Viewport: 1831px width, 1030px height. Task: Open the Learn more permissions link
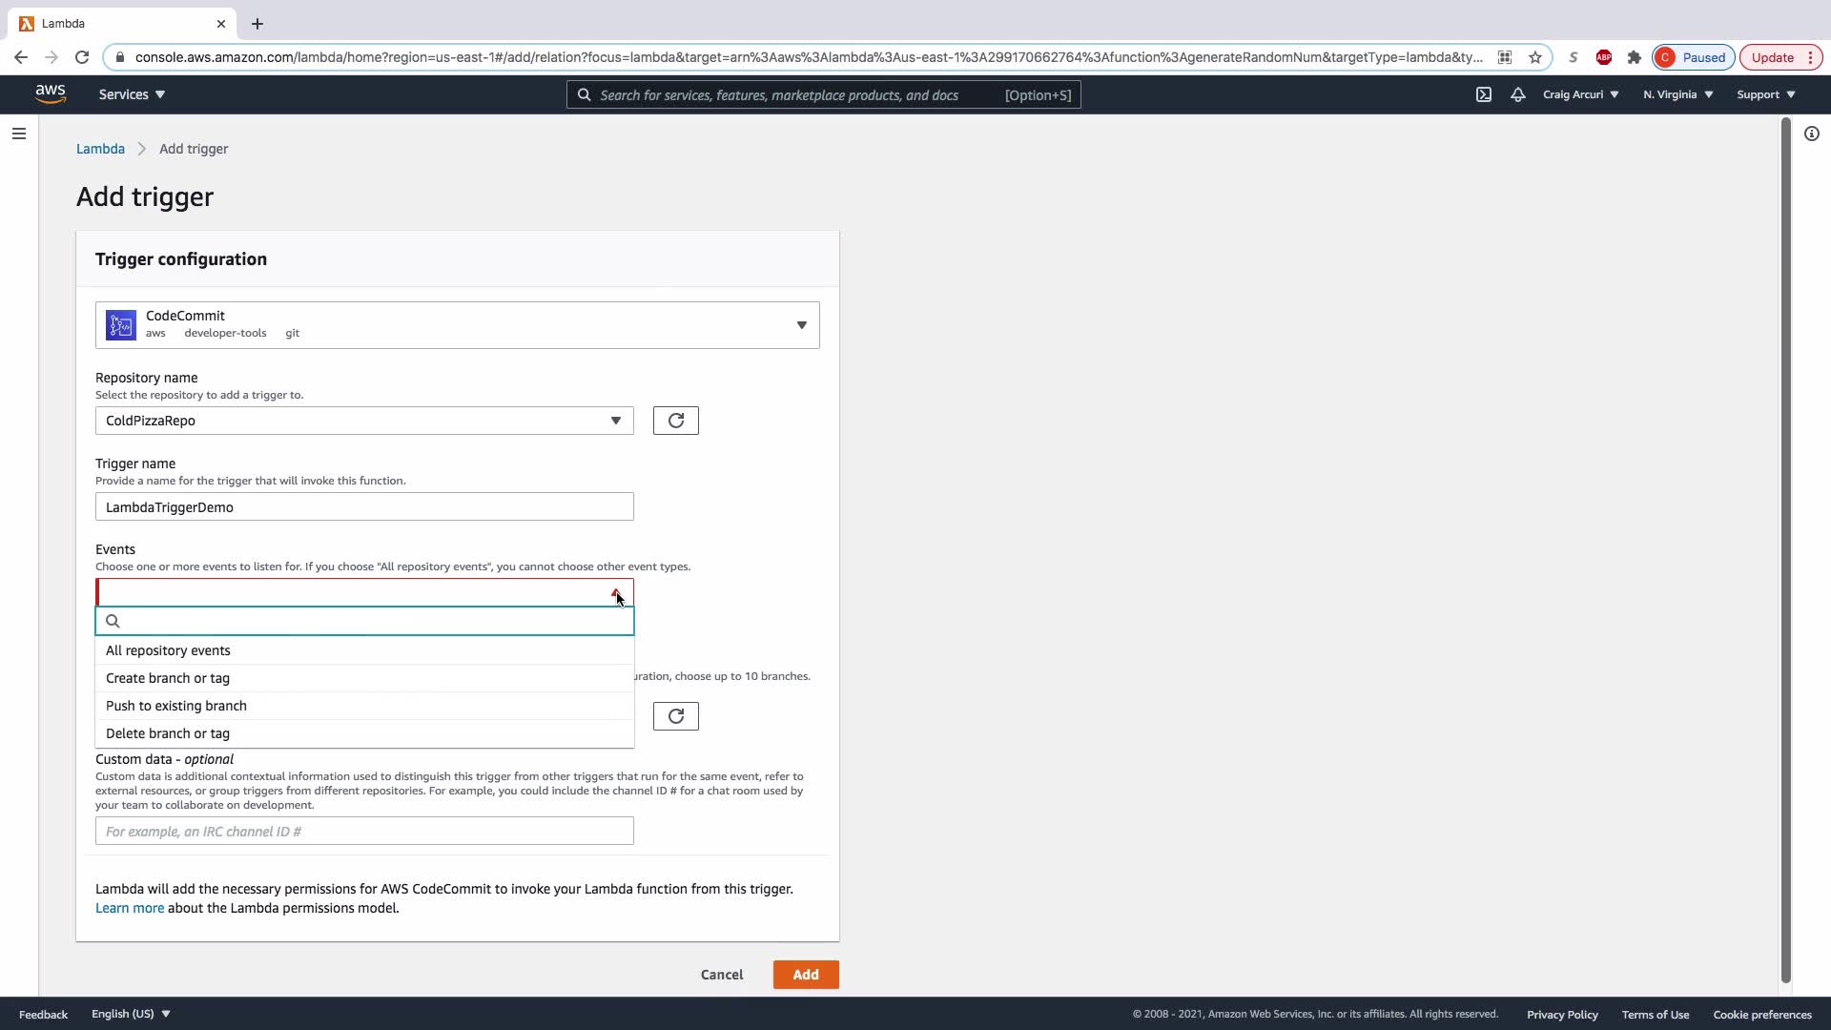(129, 908)
